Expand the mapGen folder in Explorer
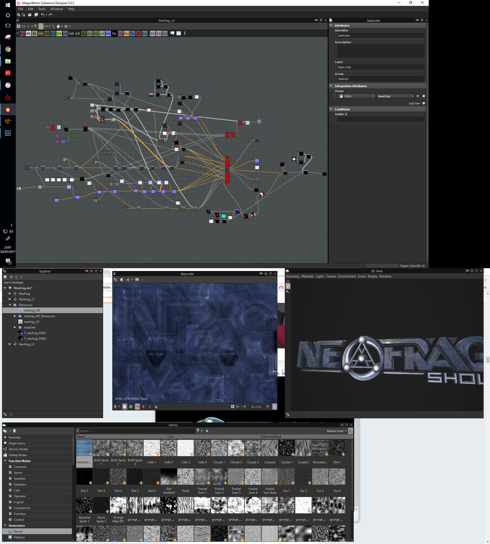This screenshot has width=490, height=544. tap(15, 327)
